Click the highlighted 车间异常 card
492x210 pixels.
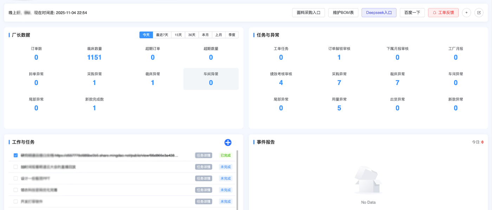coord(211,79)
